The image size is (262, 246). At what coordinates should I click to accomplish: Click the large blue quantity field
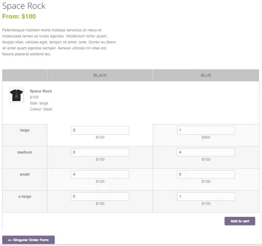click(x=206, y=130)
